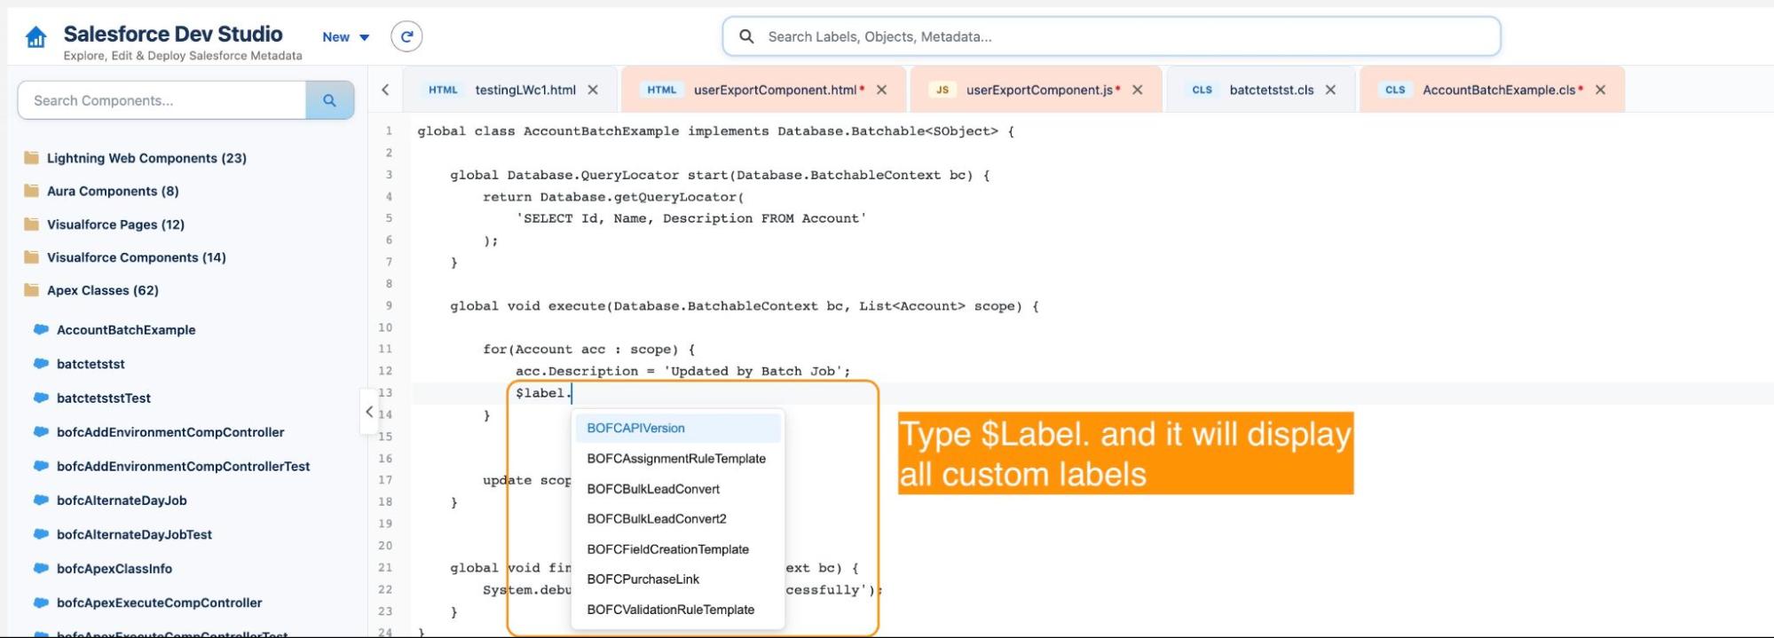Switch to batctetstst.cls tab
Image resolution: width=1774 pixels, height=638 pixels.
(1261, 90)
